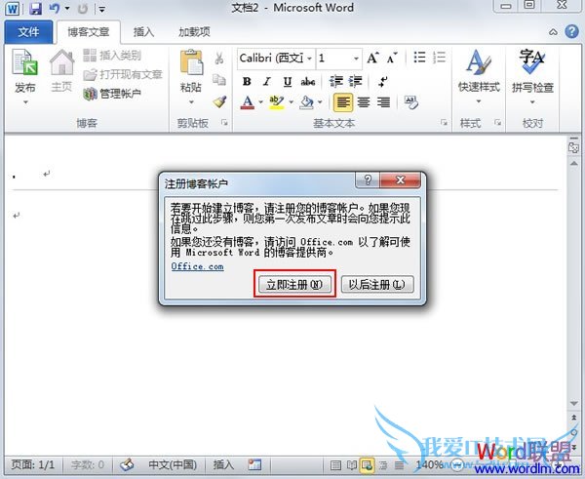Expand the Paste (粘贴) dropdown arrow

[191, 101]
